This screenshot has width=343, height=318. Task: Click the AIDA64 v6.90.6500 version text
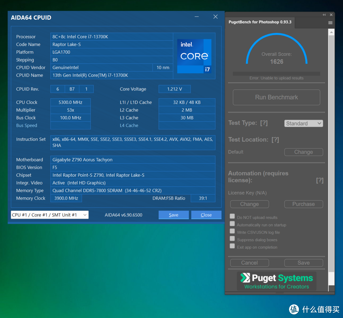click(123, 215)
